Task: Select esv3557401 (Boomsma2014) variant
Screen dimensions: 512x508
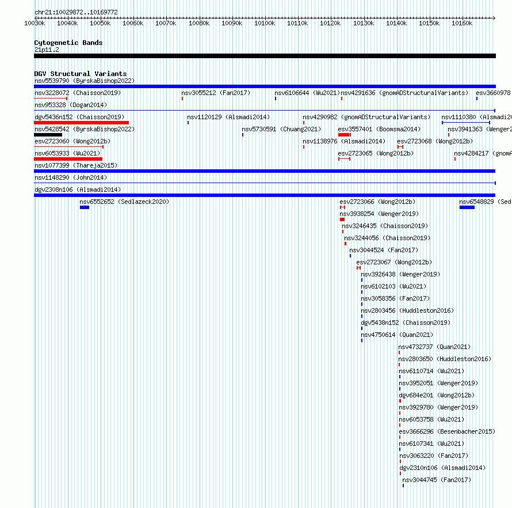Action: tap(380, 129)
